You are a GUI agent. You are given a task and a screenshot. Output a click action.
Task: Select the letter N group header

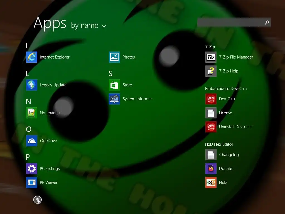[x=28, y=101]
